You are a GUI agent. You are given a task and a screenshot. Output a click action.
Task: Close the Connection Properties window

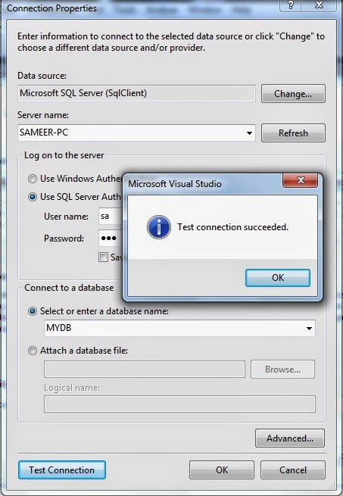coord(320,5)
